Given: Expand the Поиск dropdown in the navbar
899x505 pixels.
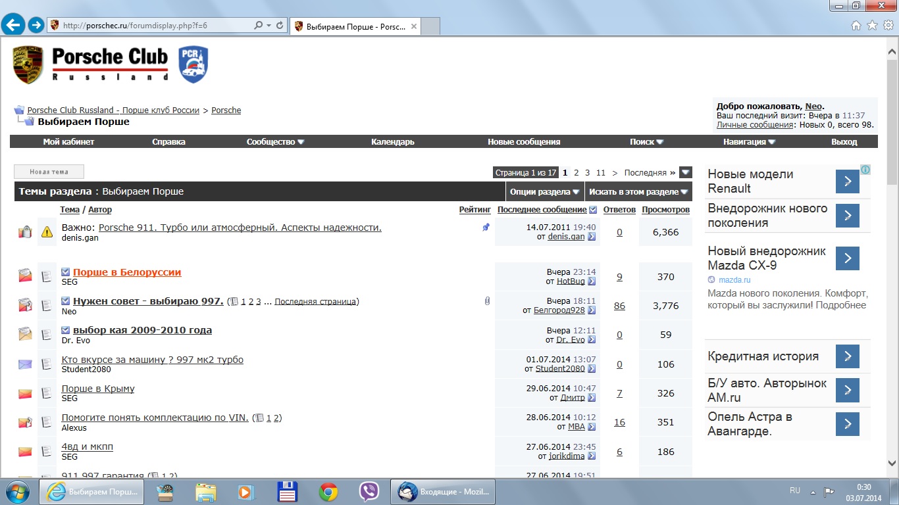Looking at the screenshot, I should [646, 142].
